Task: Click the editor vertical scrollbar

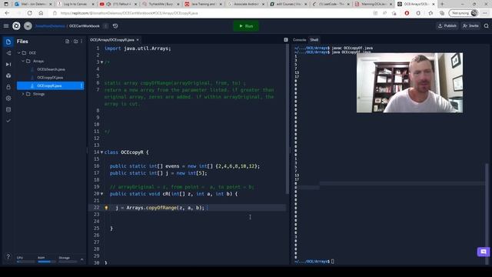Action: pyautogui.click(x=287, y=118)
